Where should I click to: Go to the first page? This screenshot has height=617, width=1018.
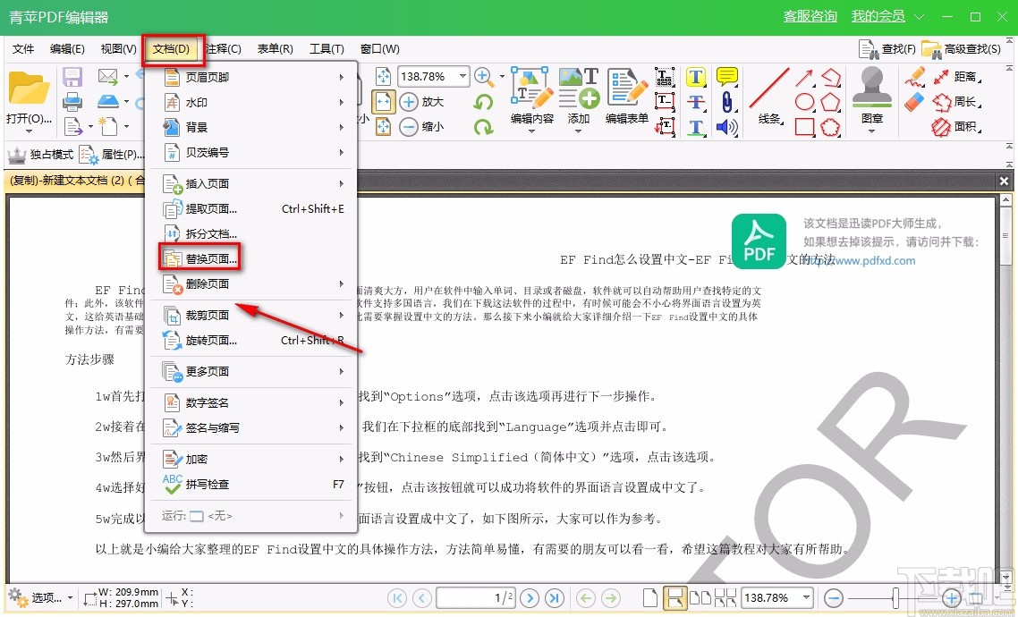click(x=397, y=597)
